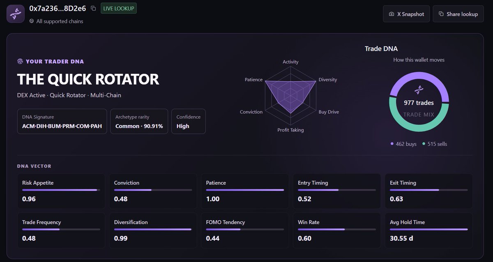This screenshot has height=262, width=493.
Task: Click the LIVE LOOKUP badge
Action: click(119, 8)
